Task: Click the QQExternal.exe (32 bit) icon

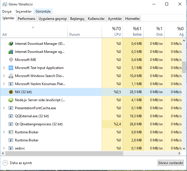Action: [11, 116]
